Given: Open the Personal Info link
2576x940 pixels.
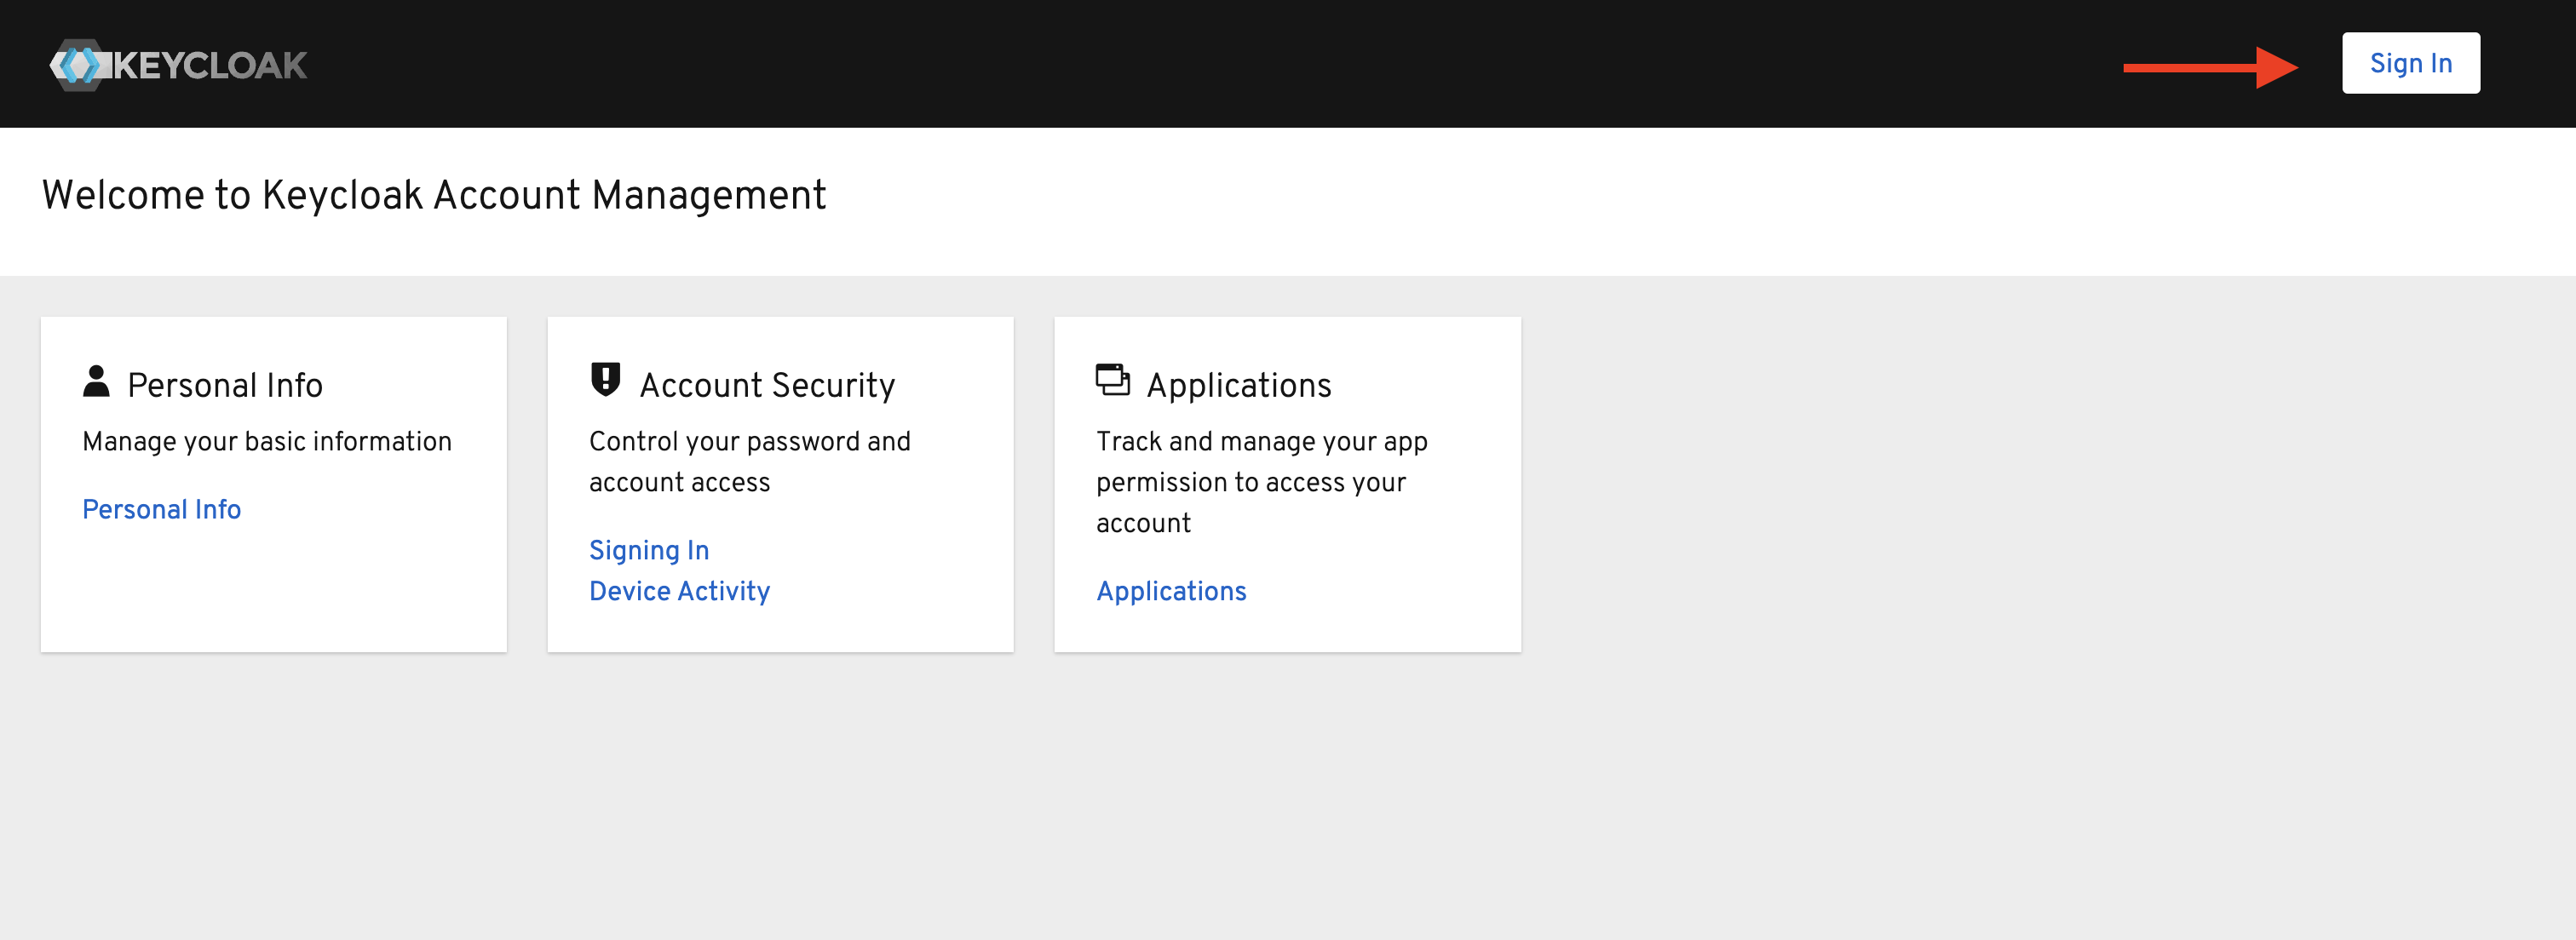Looking at the screenshot, I should (x=161, y=509).
